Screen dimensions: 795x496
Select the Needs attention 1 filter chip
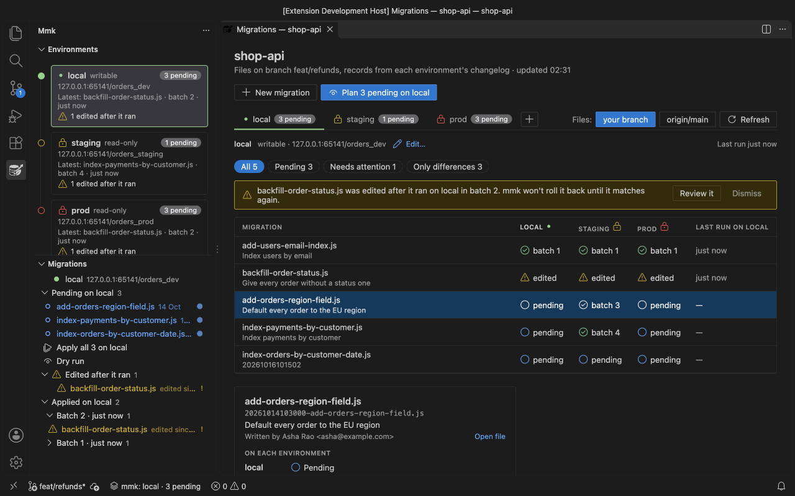(363, 167)
